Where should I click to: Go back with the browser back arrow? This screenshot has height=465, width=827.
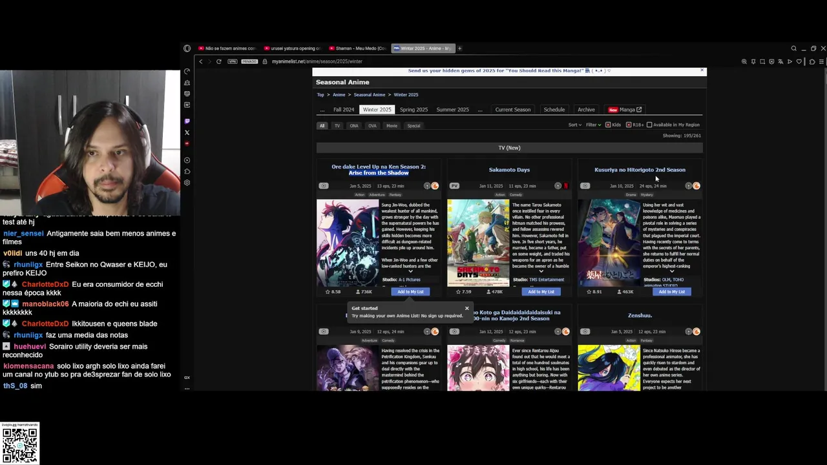point(201,61)
